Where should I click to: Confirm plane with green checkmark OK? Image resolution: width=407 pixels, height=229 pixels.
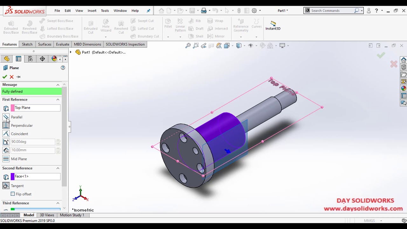click(x=4, y=77)
